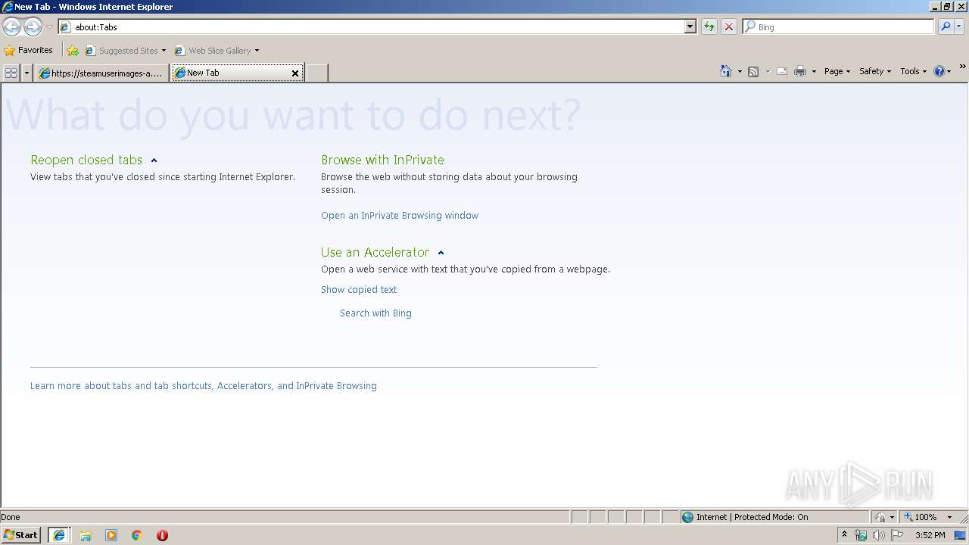Open the Tools menu
This screenshot has width=969, height=545.
(x=914, y=71)
